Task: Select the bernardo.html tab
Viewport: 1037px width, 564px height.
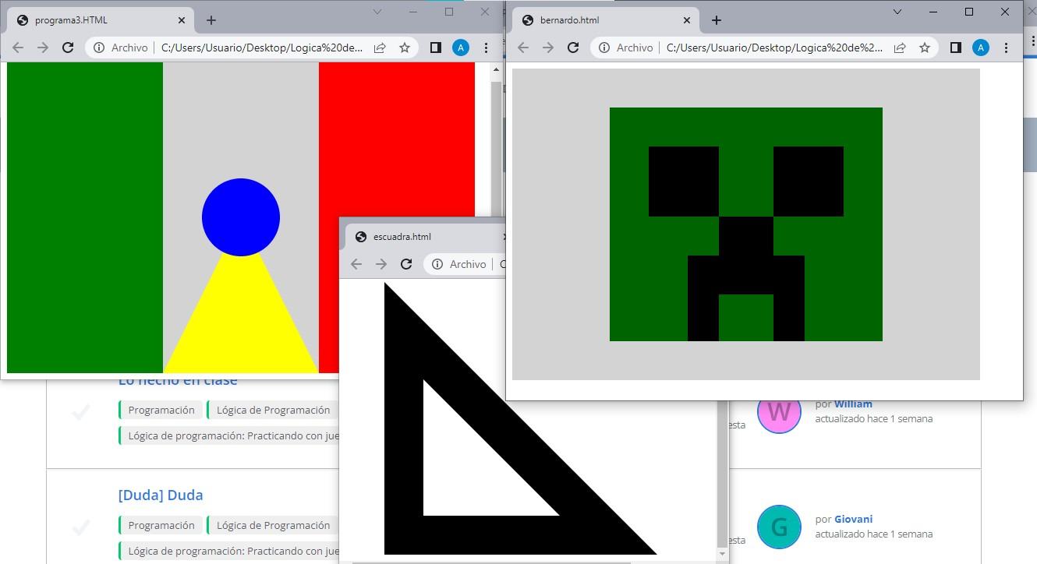Action: point(607,20)
